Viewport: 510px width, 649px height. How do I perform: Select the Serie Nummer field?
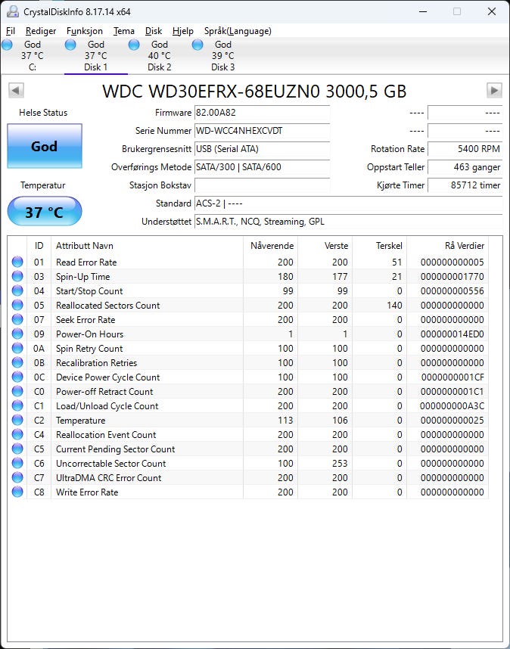point(263,131)
